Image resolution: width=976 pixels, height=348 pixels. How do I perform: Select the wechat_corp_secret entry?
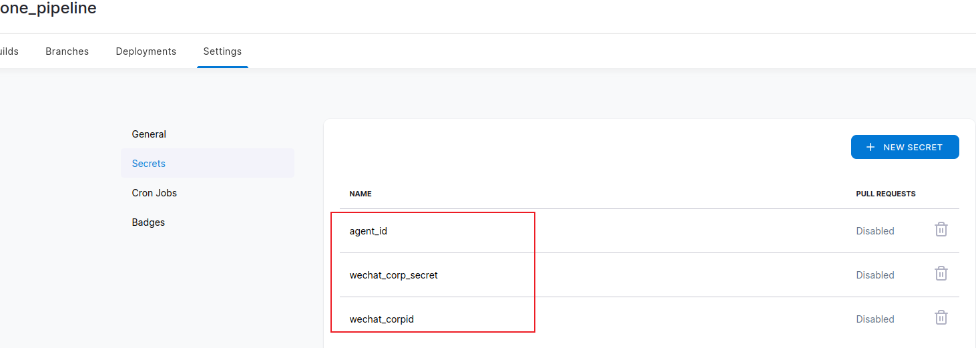tap(394, 275)
